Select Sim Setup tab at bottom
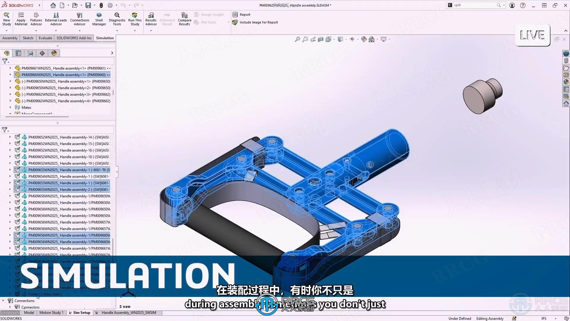Viewport: 570px width, 321px height. tap(81, 312)
